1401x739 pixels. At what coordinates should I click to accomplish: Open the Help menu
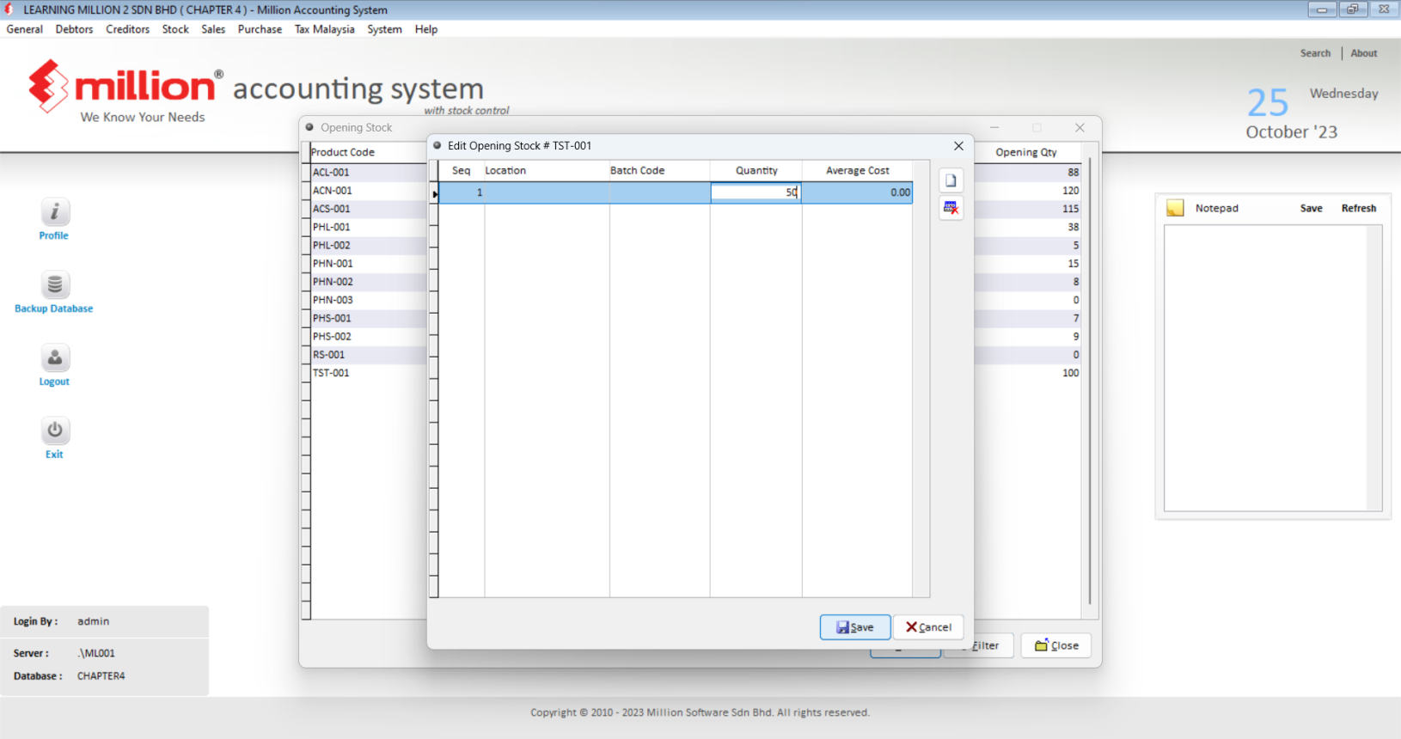[x=426, y=29]
